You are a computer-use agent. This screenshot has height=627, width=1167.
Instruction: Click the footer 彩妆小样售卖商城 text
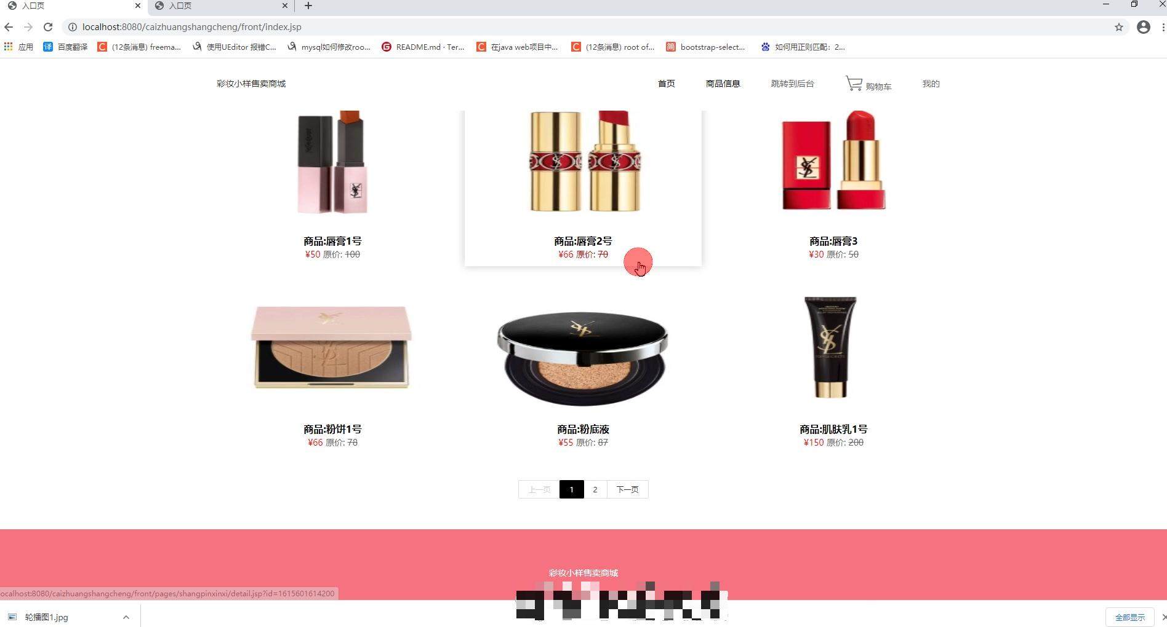[583, 573]
